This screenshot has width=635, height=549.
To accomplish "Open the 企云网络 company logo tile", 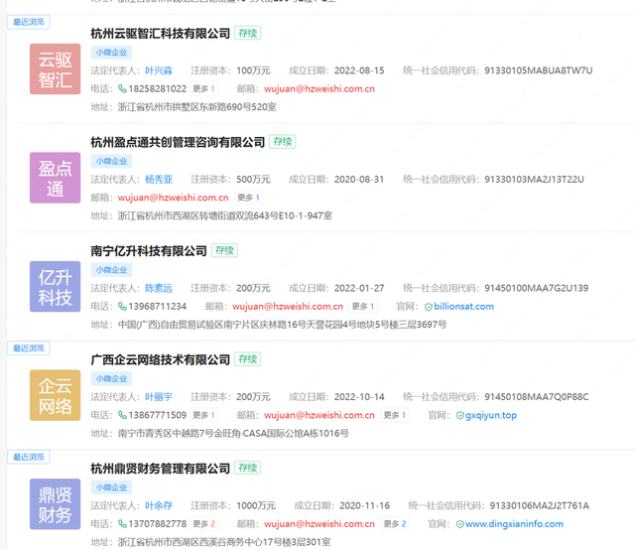I will point(56,395).
